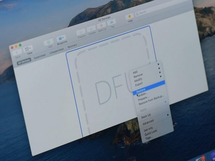215x161 pixels.
Task: Choose Update... in the context menu
Action: coord(142,94)
